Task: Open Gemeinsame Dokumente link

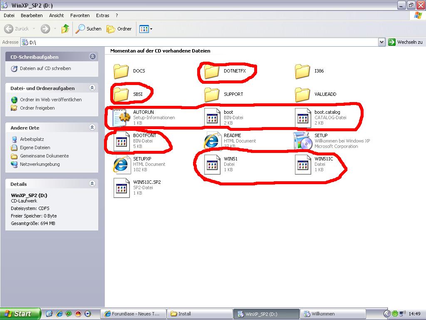Action: [x=44, y=156]
